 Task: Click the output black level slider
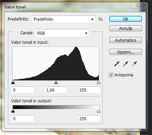click(x=13, y=111)
